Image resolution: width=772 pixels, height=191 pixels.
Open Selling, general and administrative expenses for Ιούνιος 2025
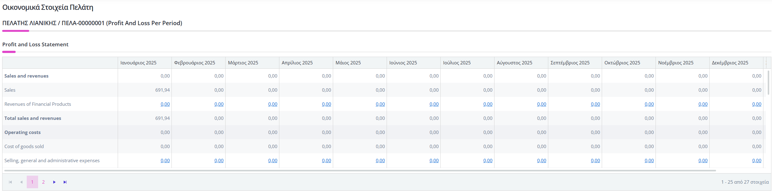434,161
